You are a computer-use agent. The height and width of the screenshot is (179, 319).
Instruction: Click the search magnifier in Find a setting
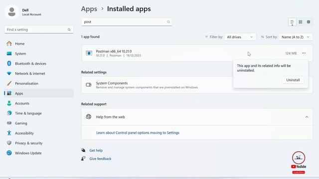(69, 30)
